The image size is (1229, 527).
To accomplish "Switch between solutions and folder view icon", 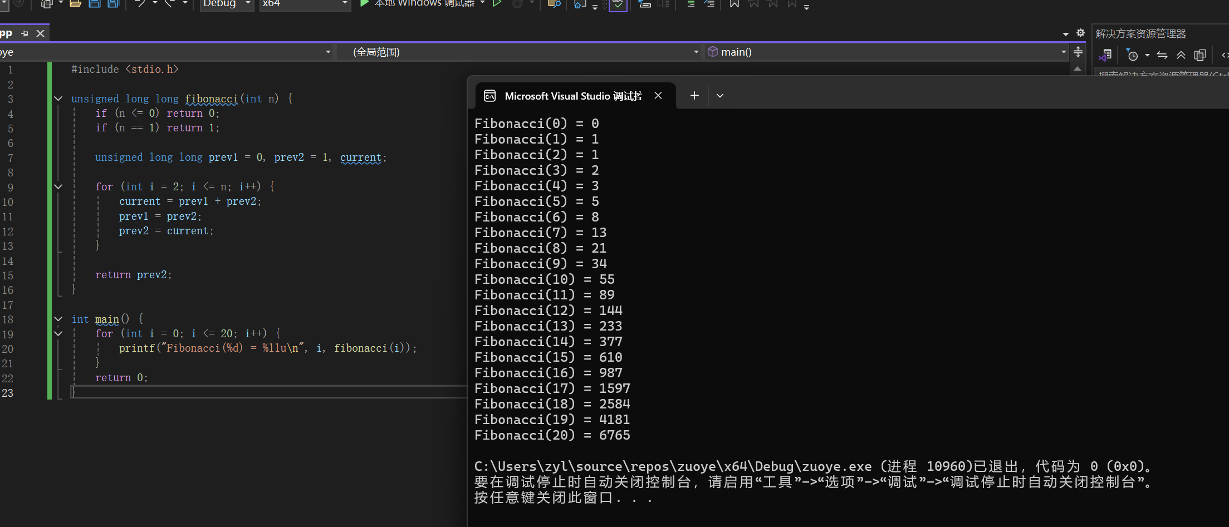I will click(1105, 55).
